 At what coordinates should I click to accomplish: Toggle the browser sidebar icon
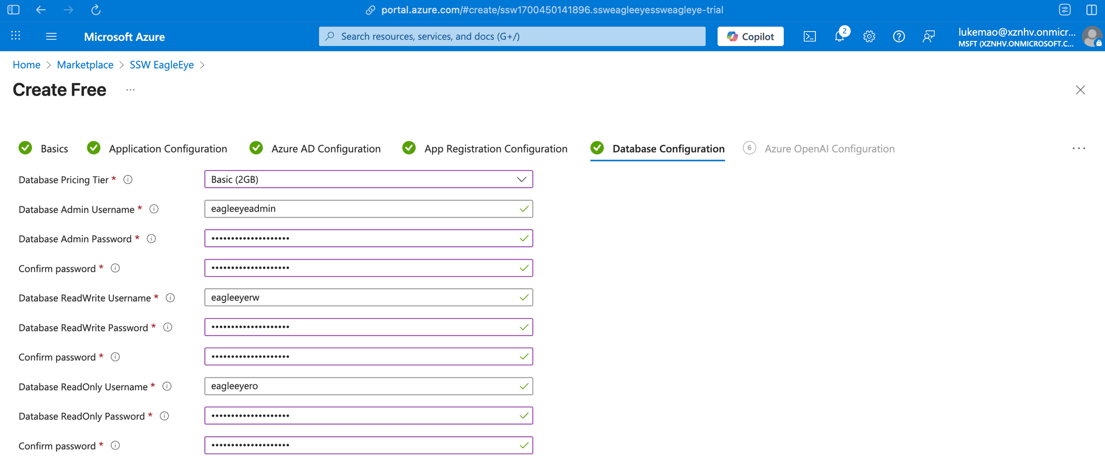pos(13,10)
